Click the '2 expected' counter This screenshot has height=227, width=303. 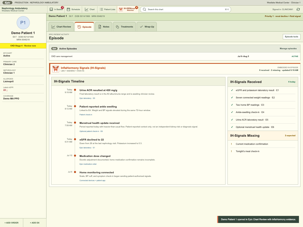(x=290, y=135)
